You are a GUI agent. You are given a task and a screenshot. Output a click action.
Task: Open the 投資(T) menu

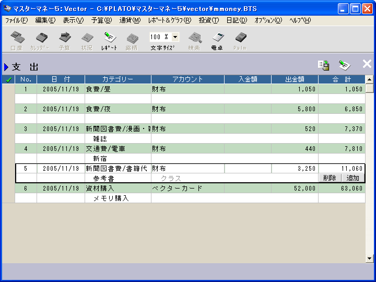click(209, 20)
